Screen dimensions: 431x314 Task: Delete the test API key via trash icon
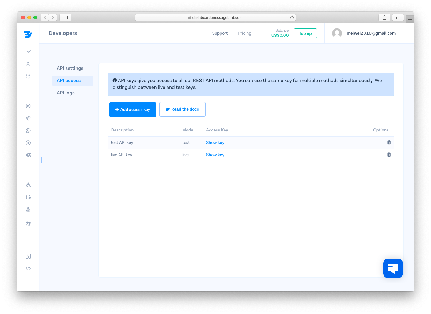click(x=389, y=142)
